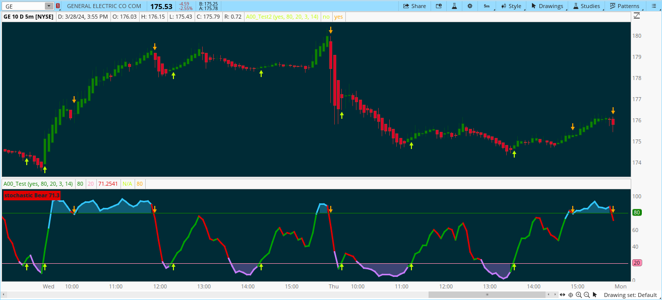Open the Studies menu
This screenshot has width=662, height=300.
coord(586,6)
